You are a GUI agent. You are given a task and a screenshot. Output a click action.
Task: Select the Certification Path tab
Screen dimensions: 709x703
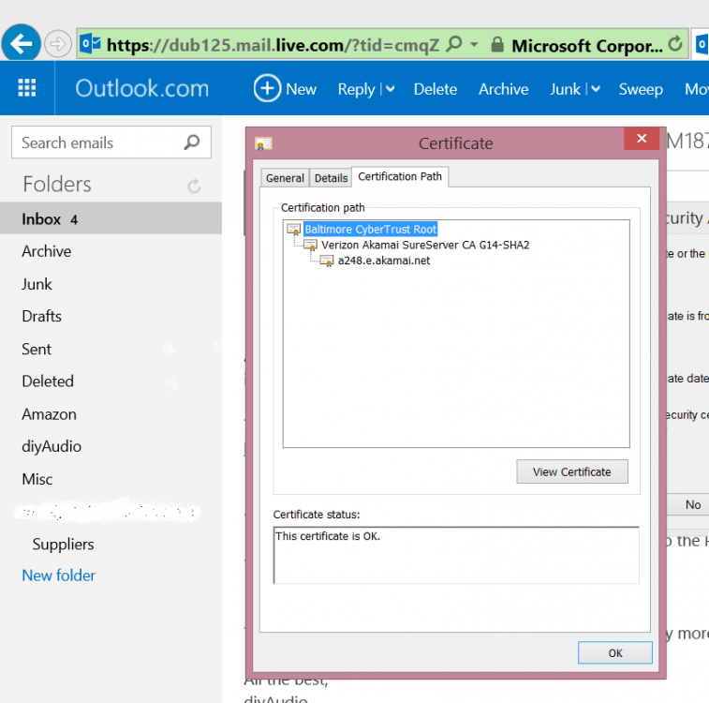[x=400, y=176]
